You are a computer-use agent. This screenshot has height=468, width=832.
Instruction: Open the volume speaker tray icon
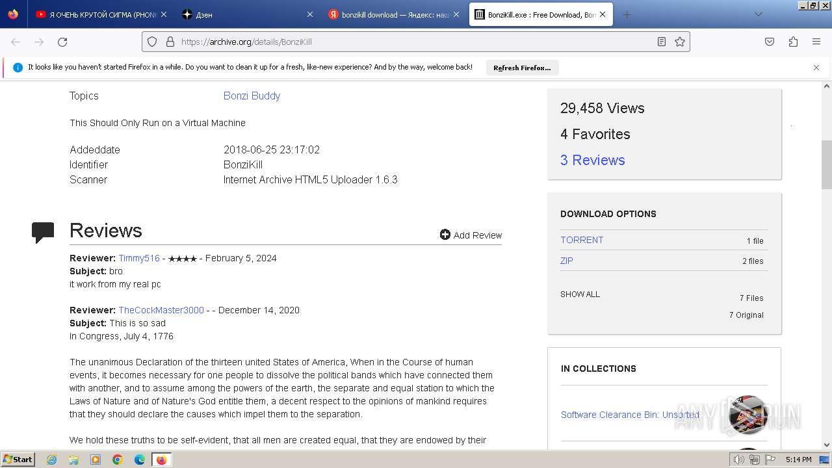(x=738, y=460)
